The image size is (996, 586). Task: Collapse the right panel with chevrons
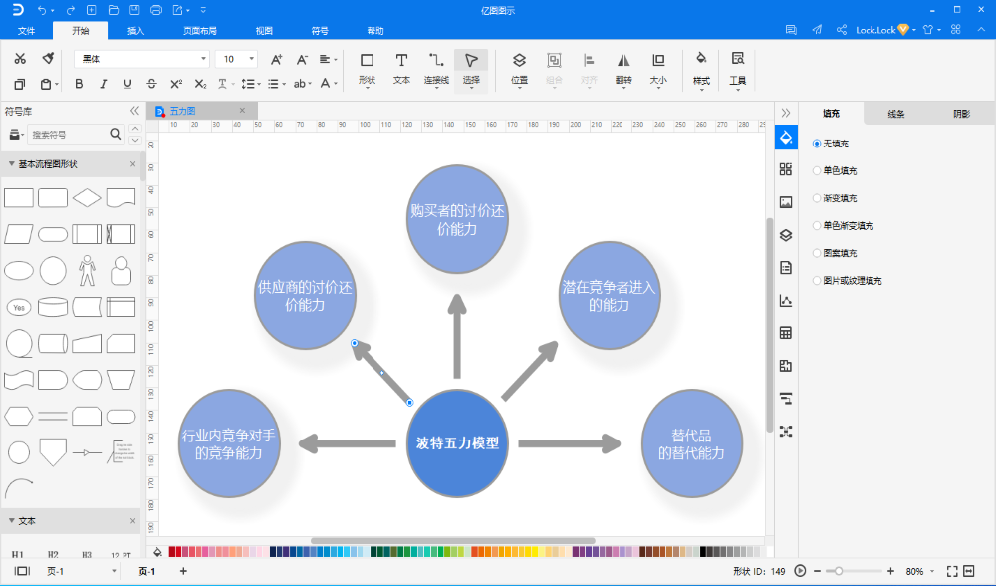[x=786, y=113]
